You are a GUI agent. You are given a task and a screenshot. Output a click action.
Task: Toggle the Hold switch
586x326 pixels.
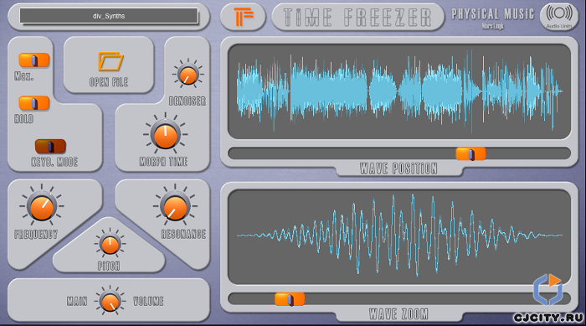pos(34,103)
